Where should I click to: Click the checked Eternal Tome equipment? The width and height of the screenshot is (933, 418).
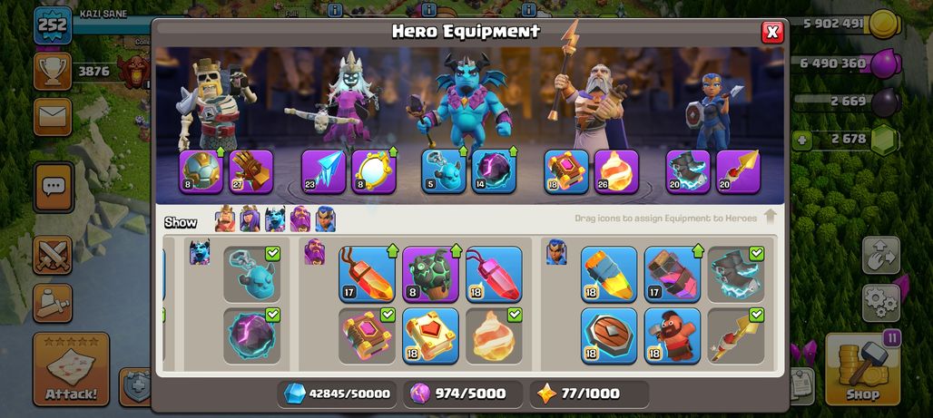[x=367, y=335]
